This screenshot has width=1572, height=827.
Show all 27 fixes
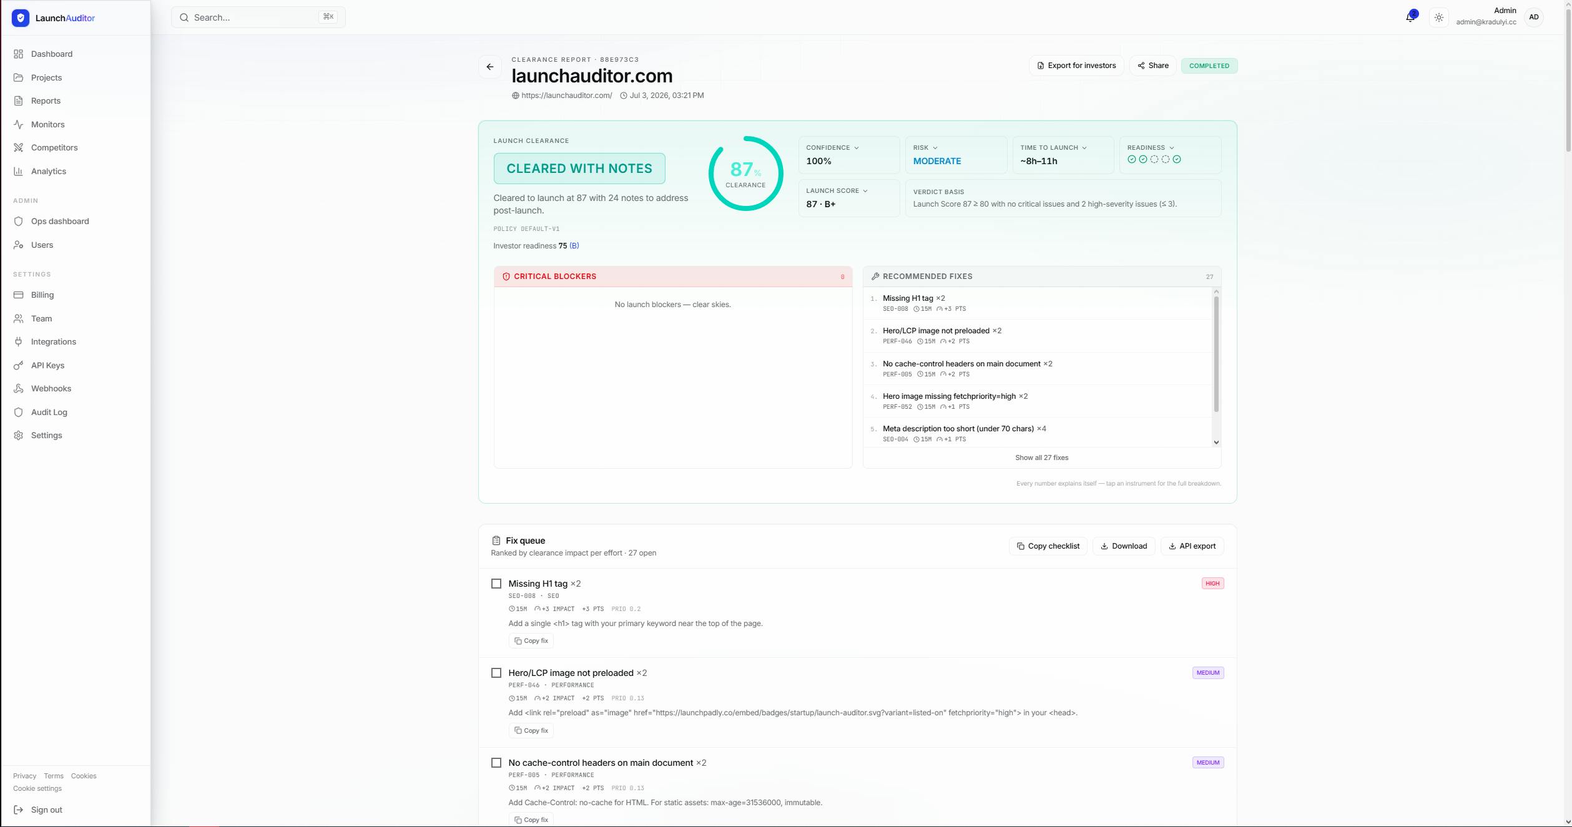(1041, 458)
